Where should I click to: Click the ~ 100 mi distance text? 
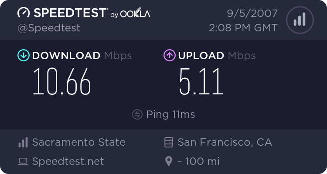coord(198,162)
